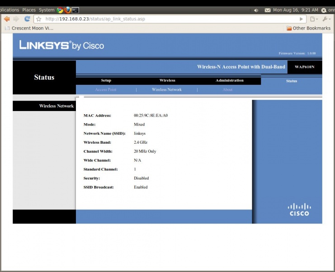
Task: Click the mail envelope indicator
Action: point(268,10)
